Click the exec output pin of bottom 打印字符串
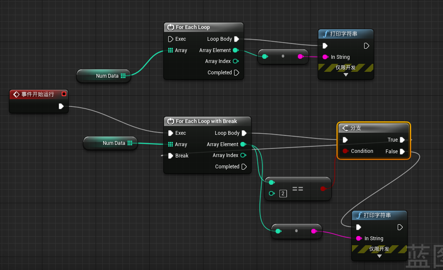Image resolution: width=443 pixels, height=270 pixels. tap(400, 227)
